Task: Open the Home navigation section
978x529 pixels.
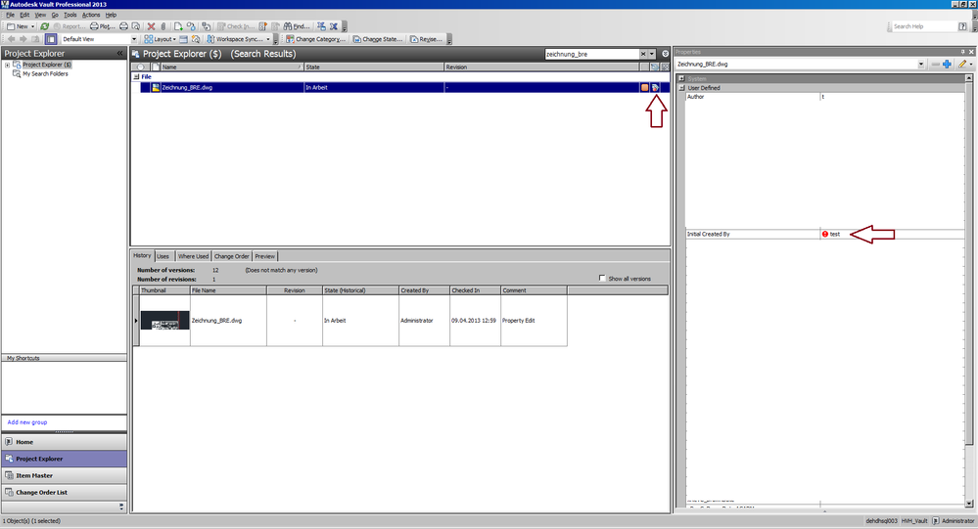Action: pos(65,442)
